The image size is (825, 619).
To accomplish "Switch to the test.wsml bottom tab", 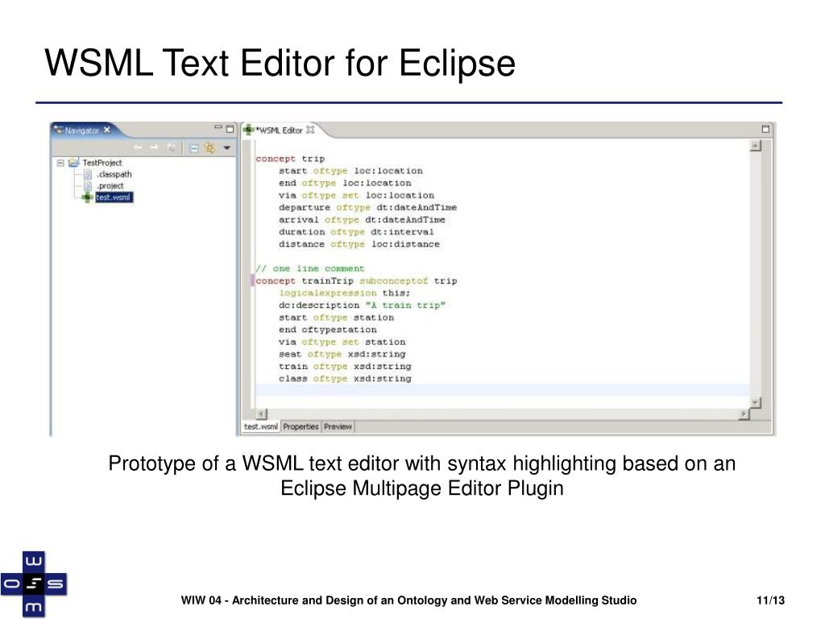I will (261, 426).
